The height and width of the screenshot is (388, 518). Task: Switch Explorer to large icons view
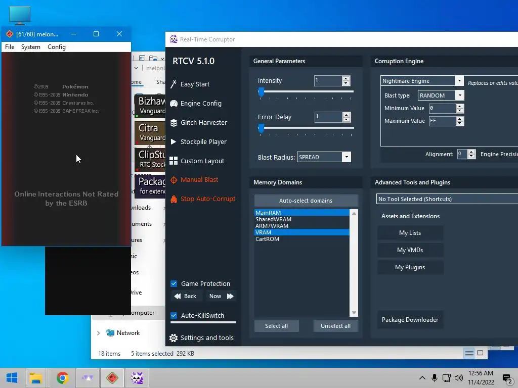[x=481, y=353]
